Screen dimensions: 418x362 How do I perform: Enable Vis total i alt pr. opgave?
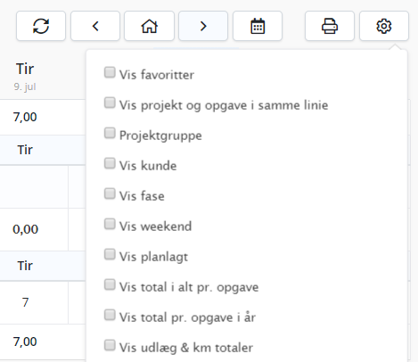click(x=110, y=284)
